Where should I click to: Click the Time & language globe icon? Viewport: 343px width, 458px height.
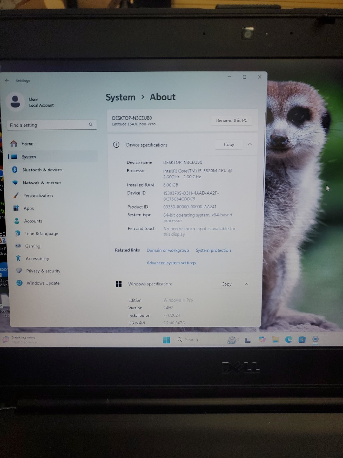pos(18,233)
